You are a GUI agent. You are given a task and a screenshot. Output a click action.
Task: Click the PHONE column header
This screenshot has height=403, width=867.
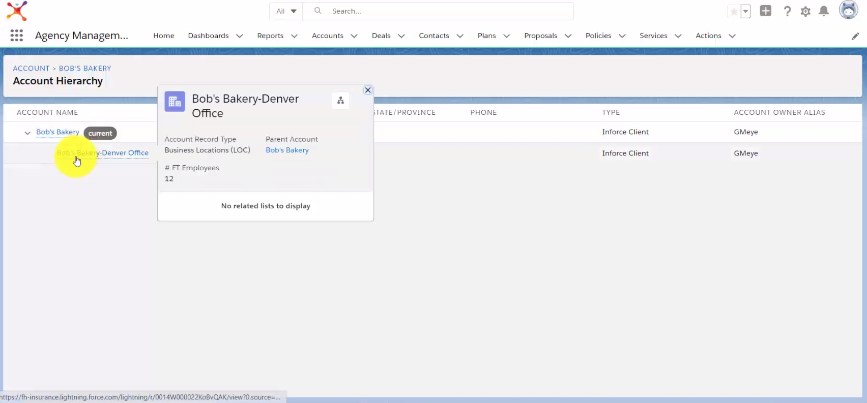click(483, 112)
